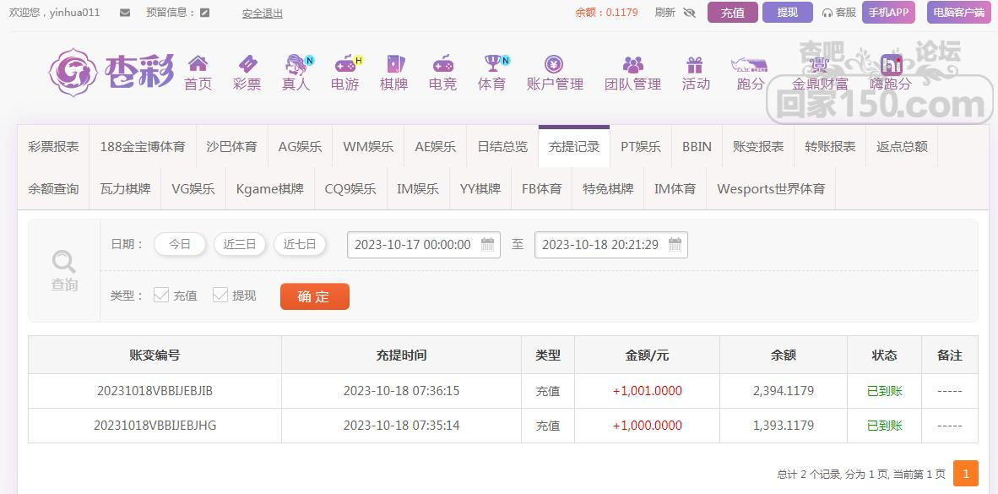Image resolution: width=998 pixels, height=494 pixels.
Task: Open the 手机APP button
Action: coord(888,12)
